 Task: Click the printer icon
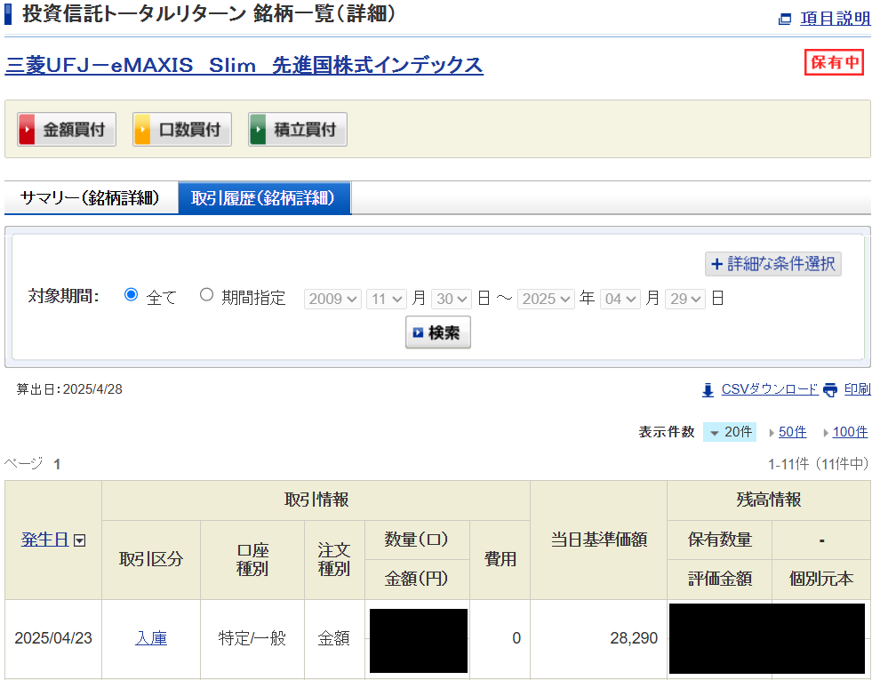coord(829,390)
